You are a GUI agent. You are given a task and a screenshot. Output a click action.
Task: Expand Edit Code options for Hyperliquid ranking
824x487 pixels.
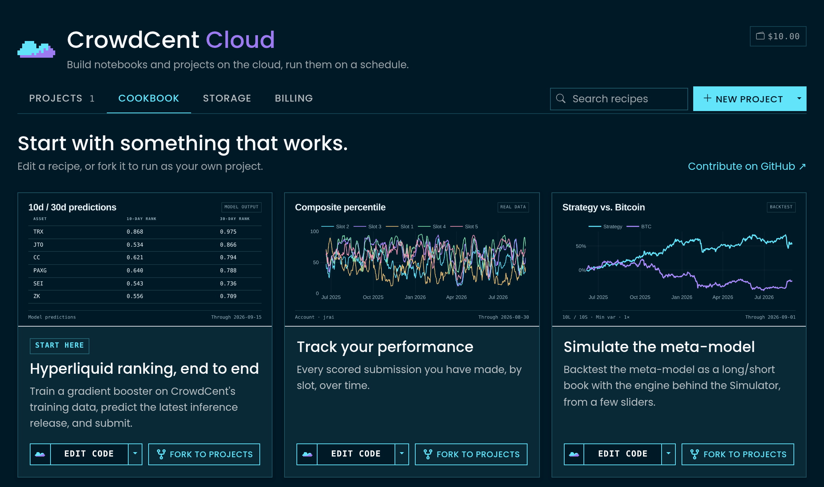[135, 454]
